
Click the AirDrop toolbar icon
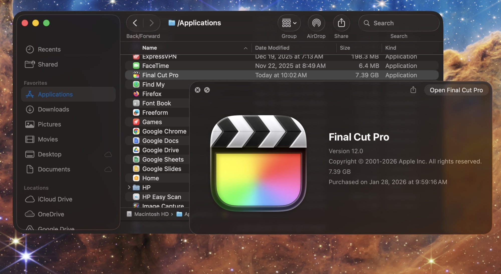tap(316, 23)
